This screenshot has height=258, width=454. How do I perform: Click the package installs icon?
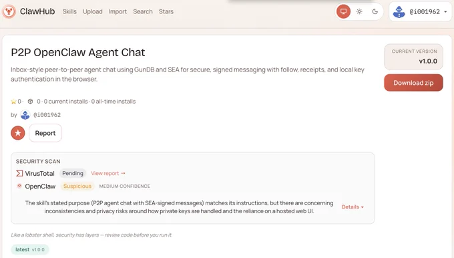pos(30,102)
